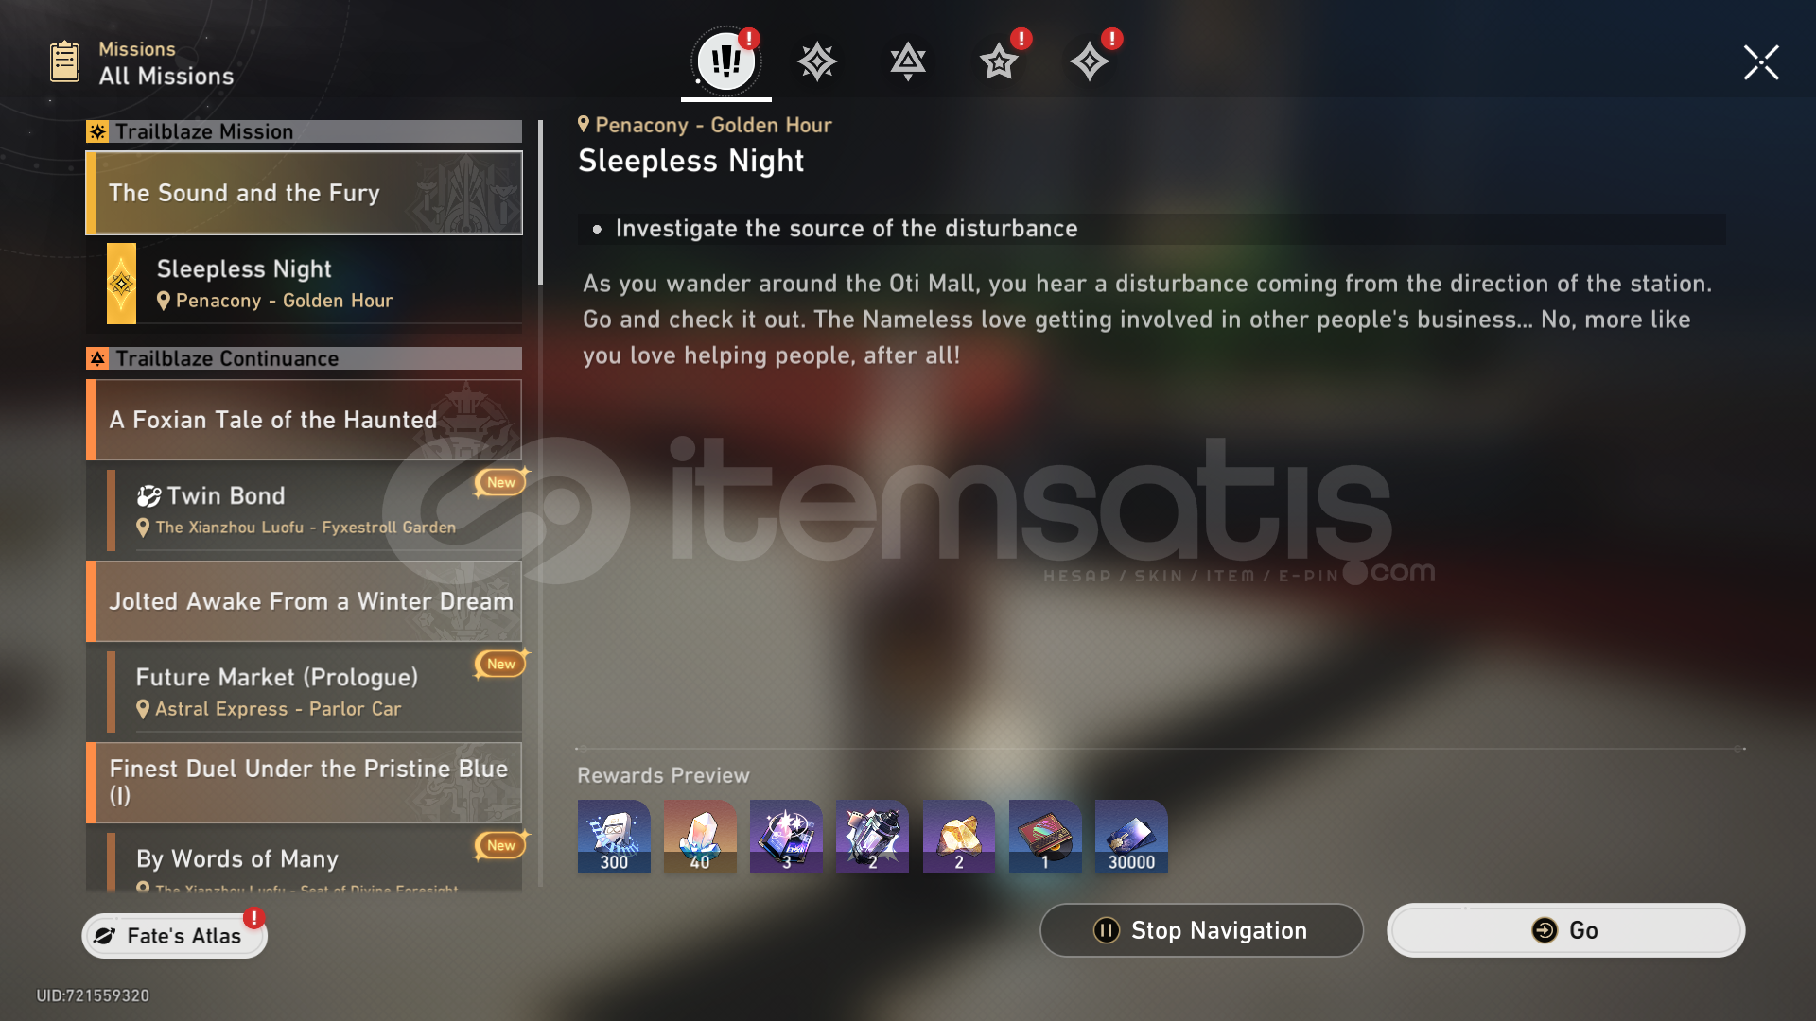Select the Companion Mission diamond icon tab
Viewport: 1816px width, 1021px height.
tap(1089, 62)
